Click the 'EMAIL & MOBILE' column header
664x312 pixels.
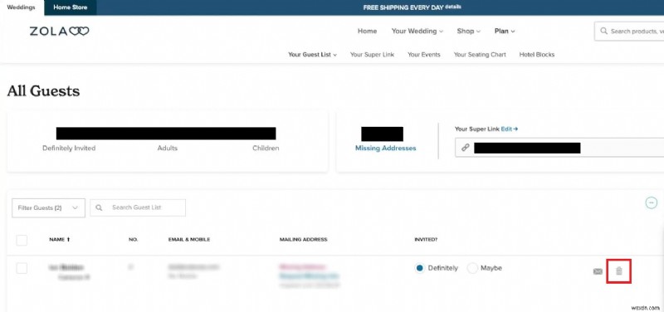tap(189, 240)
